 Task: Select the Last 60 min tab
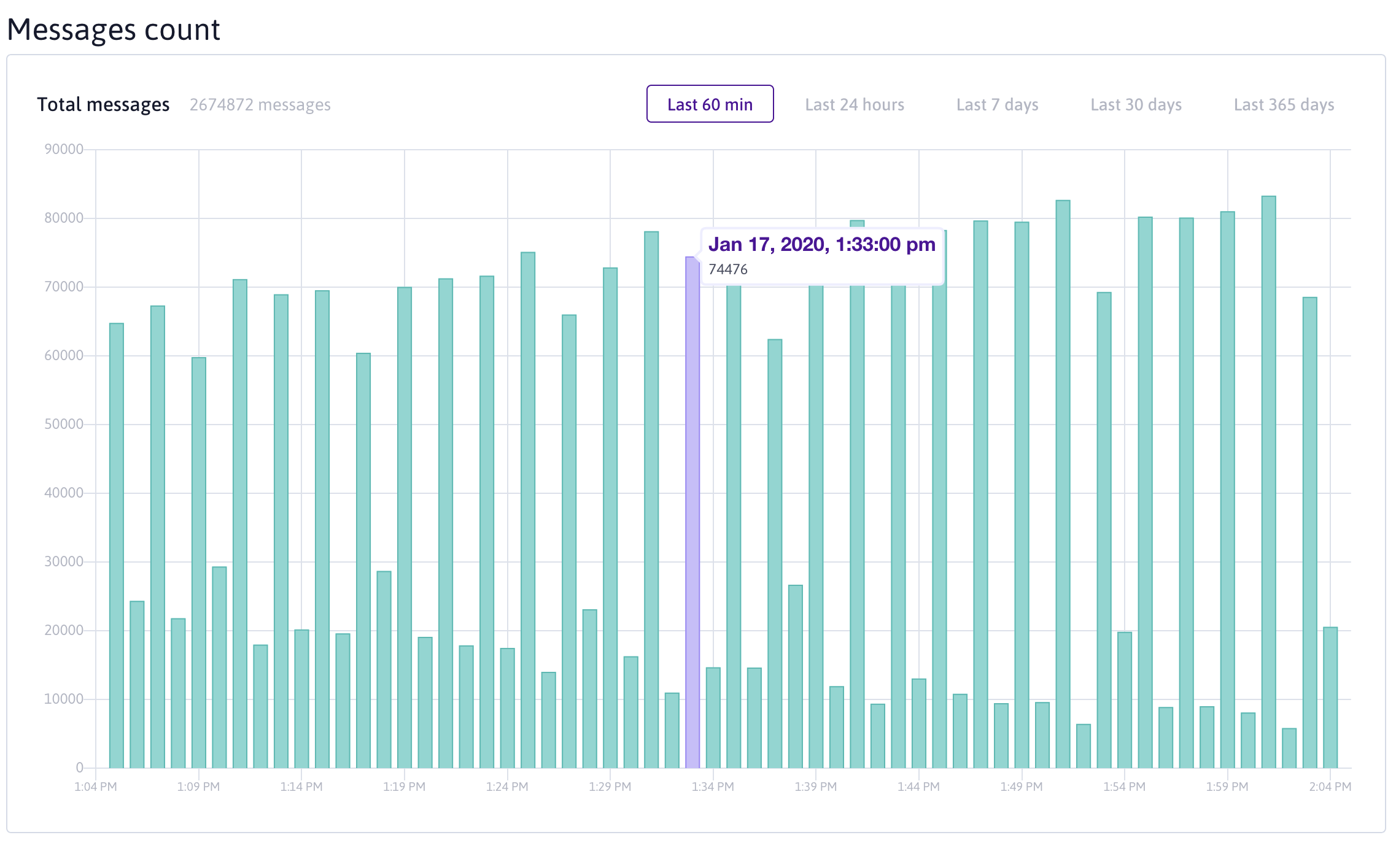[x=710, y=104]
